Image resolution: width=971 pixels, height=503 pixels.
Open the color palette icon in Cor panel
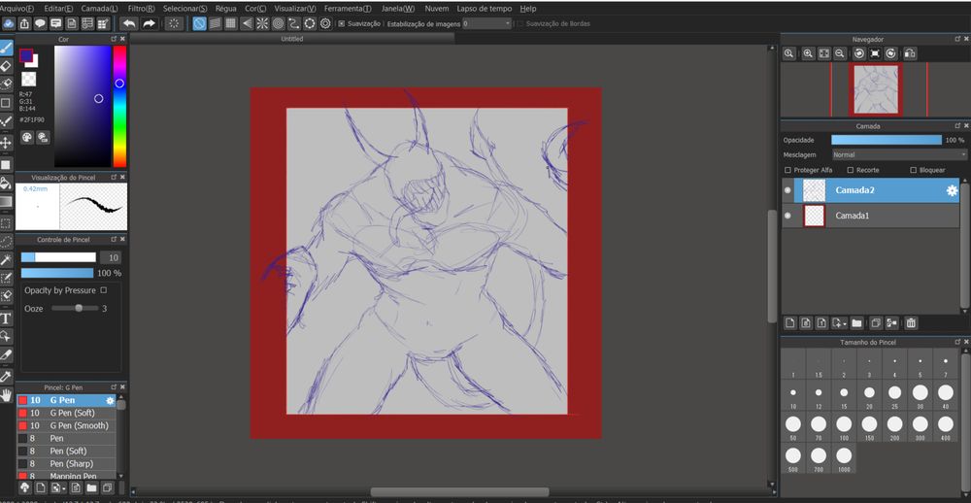tap(27, 138)
